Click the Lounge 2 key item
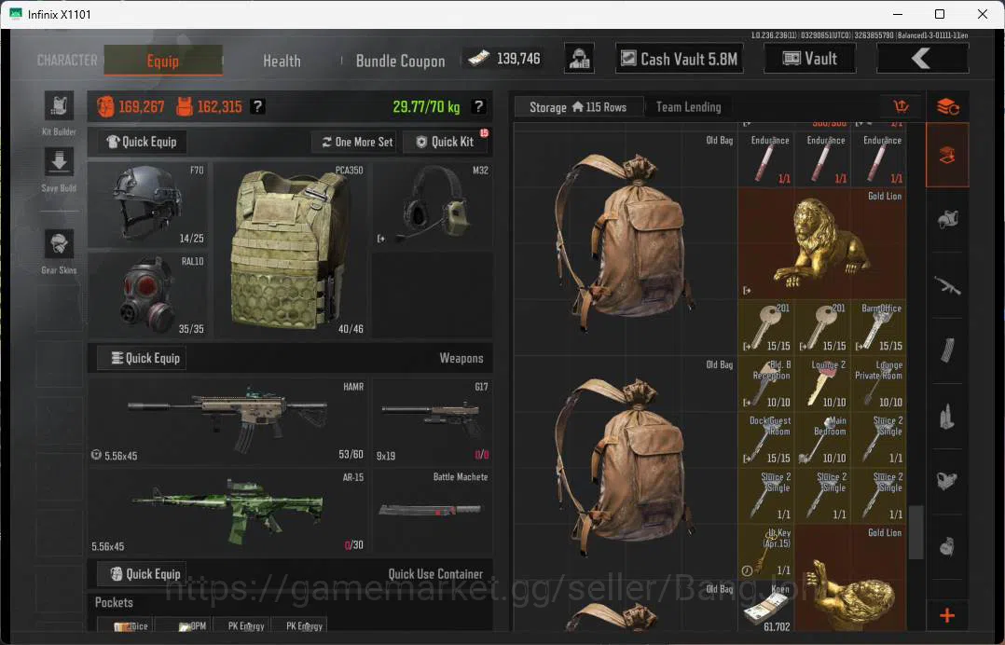 [822, 382]
